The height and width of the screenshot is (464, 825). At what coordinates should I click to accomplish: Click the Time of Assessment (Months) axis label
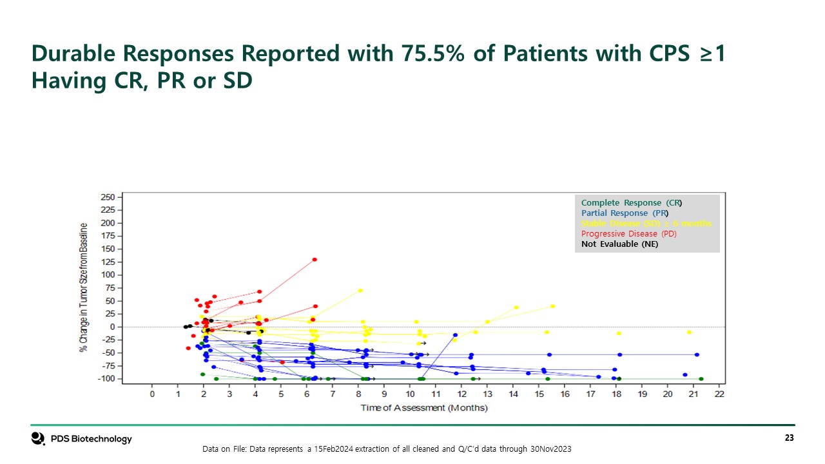pyautogui.click(x=423, y=408)
